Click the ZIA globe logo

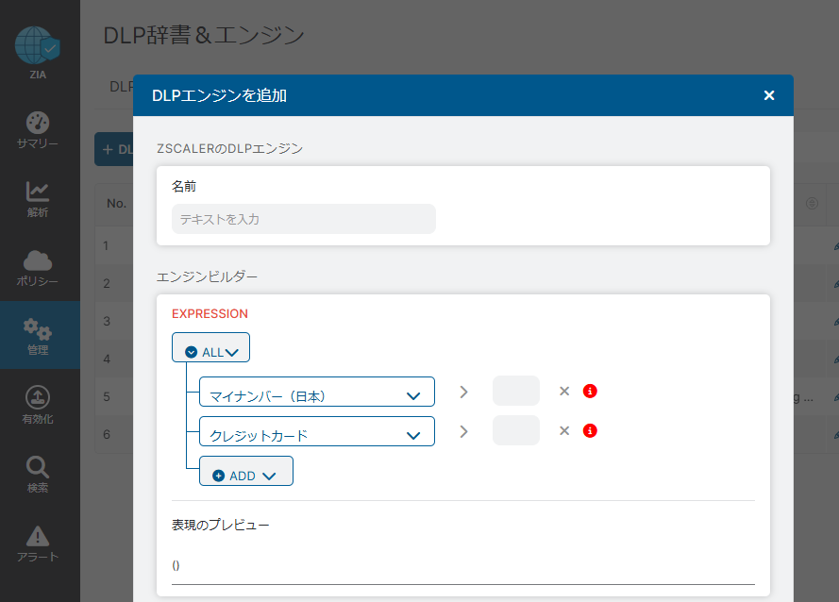click(x=38, y=46)
